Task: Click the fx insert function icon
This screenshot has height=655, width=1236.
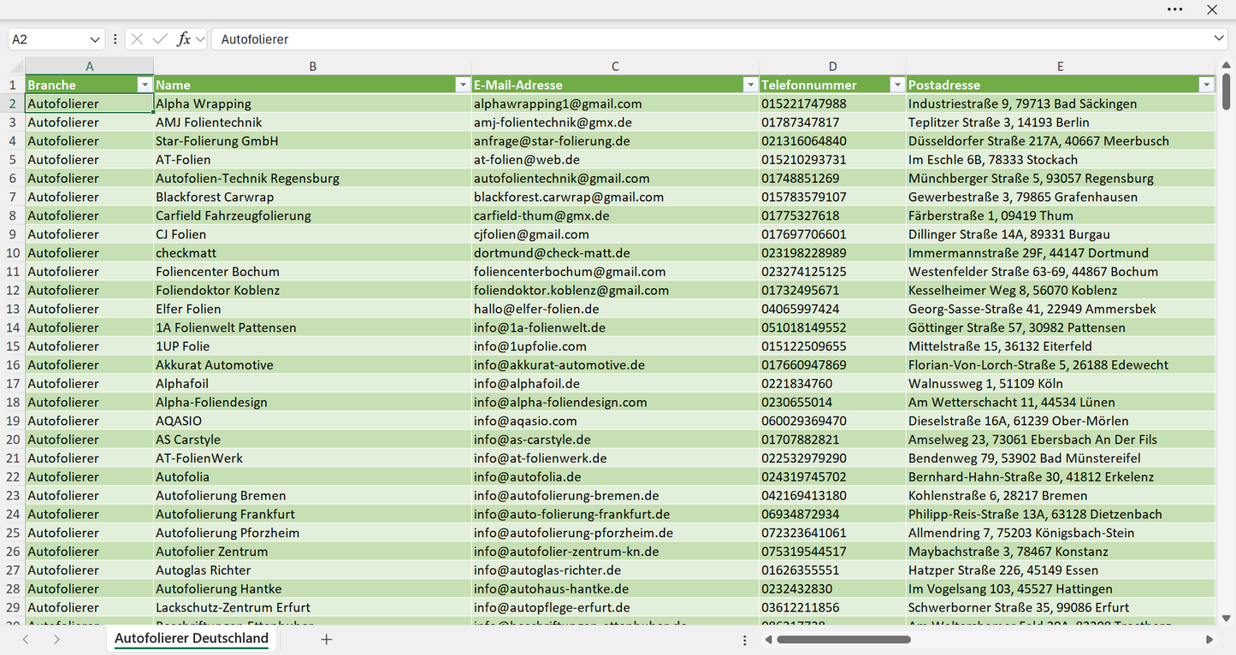Action: [x=183, y=39]
